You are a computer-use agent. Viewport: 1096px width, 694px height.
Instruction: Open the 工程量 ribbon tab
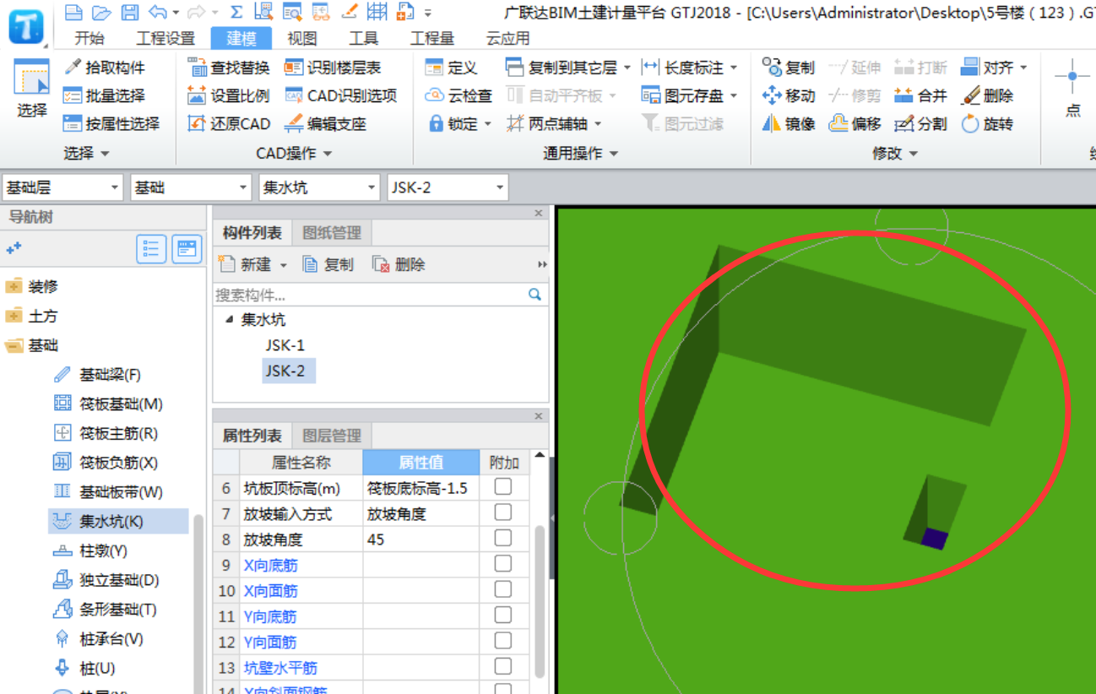(x=431, y=38)
